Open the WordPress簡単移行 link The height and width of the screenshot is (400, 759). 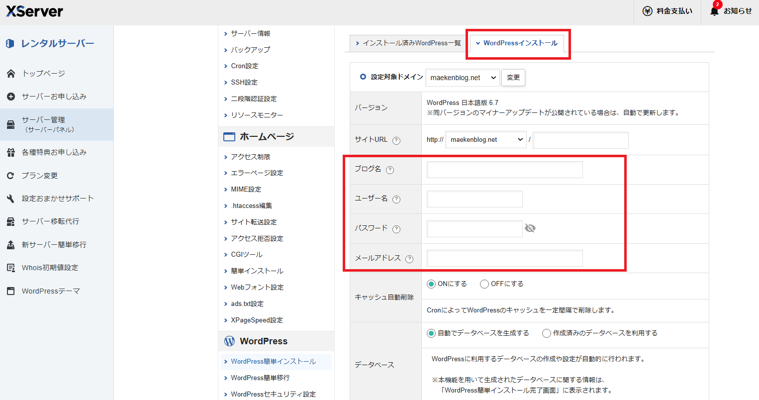(260, 378)
